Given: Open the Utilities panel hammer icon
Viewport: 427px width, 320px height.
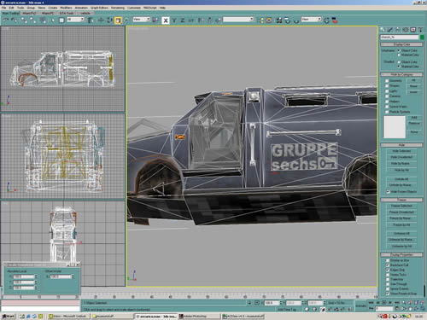Looking at the screenshot, I should 420,29.
